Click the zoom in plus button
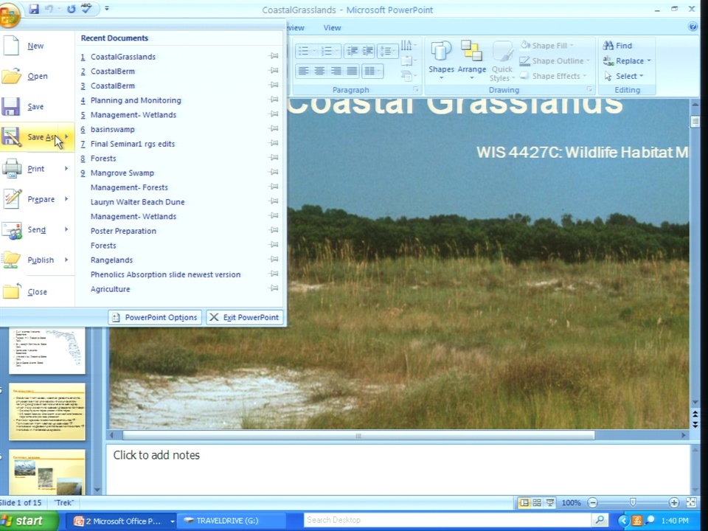708x531 pixels. [673, 502]
